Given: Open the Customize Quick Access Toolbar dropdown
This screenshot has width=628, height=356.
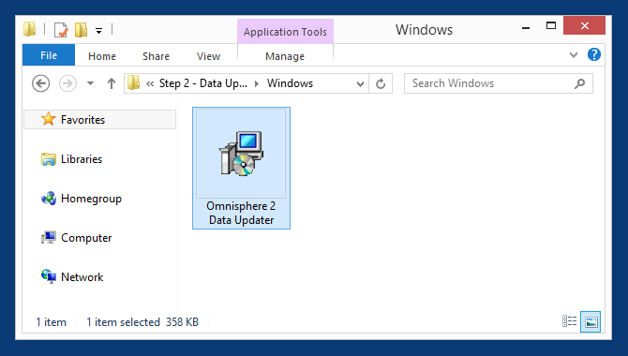Looking at the screenshot, I should (x=99, y=30).
